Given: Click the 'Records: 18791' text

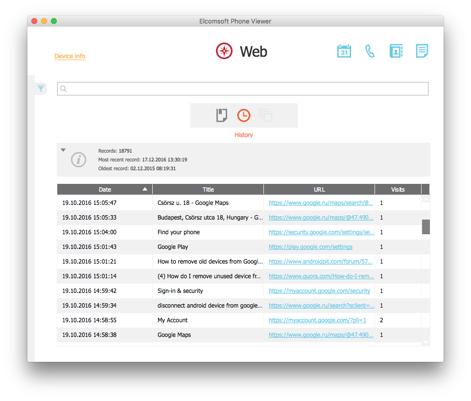Looking at the screenshot, I should [x=115, y=151].
